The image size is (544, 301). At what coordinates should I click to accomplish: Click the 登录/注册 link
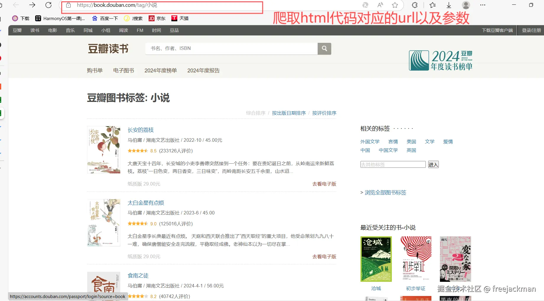(531, 30)
